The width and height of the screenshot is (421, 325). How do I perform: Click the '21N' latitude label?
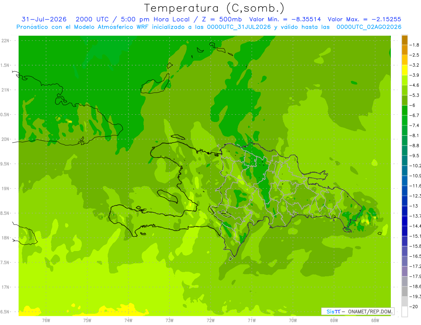(6, 90)
